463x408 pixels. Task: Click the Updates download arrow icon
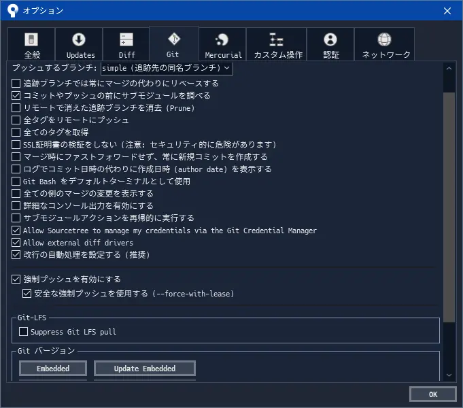[79, 39]
